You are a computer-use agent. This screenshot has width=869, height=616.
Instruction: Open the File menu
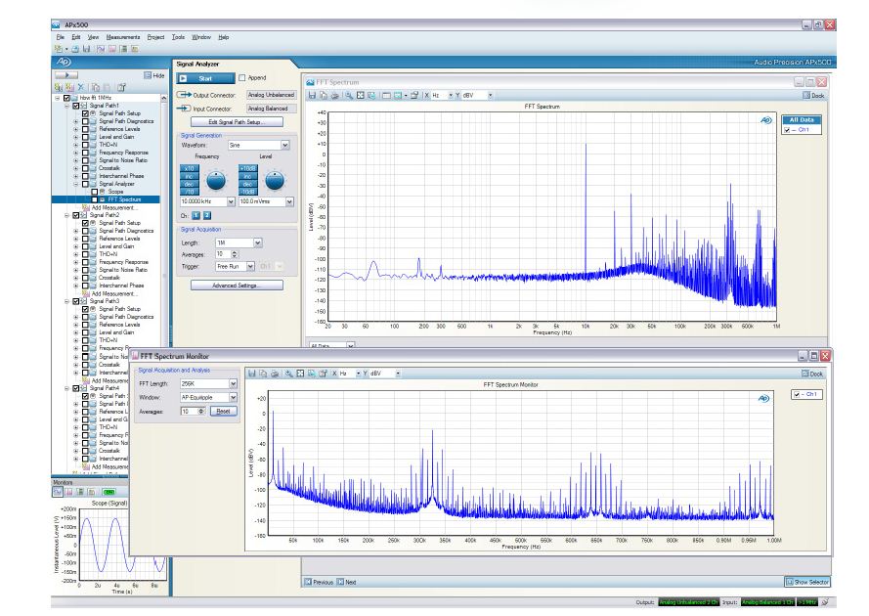(x=61, y=37)
